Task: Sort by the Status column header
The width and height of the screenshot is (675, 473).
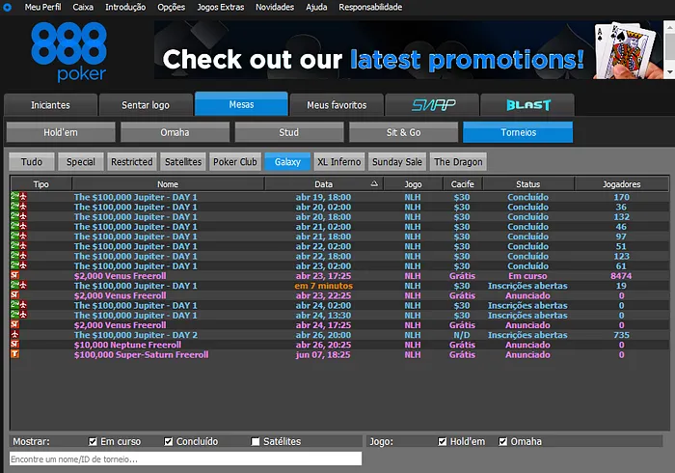Action: click(x=528, y=184)
